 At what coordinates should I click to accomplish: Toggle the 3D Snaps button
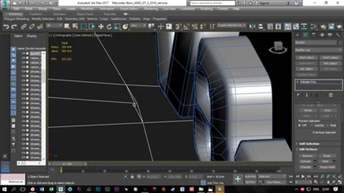[178, 26]
